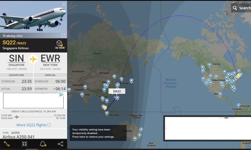Viewport: 251px width, 150px height.
Task: Click the share flight icon
Action: pyautogui.click(x=60, y=144)
